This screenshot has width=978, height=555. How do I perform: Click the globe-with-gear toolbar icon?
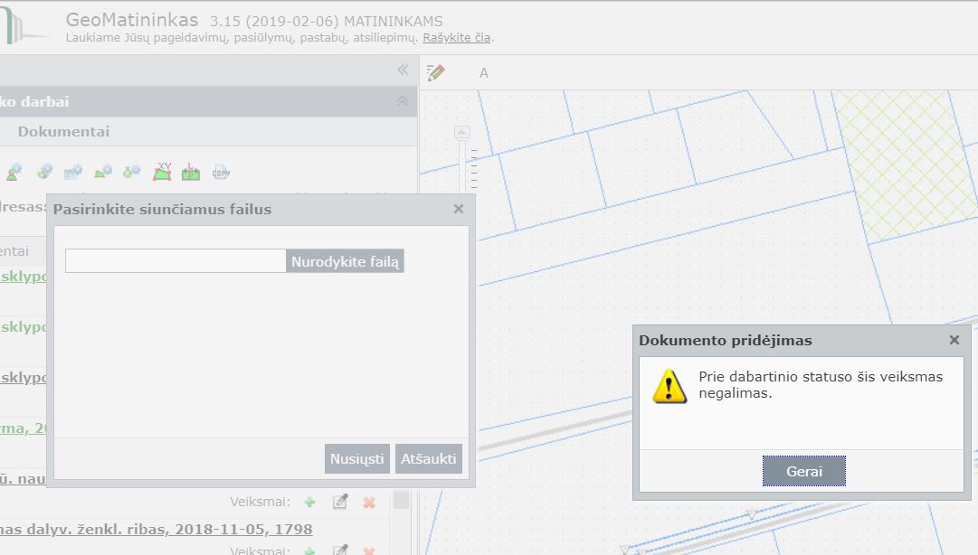(44, 172)
